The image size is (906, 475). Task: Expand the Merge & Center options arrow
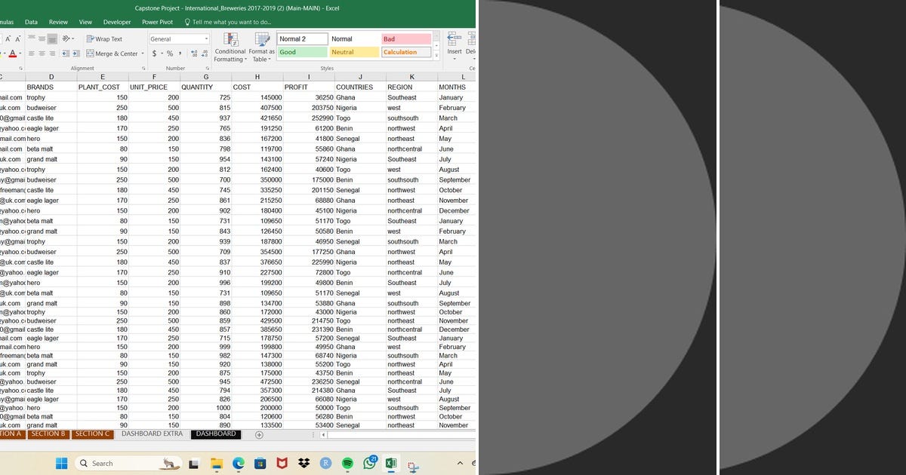pyautogui.click(x=143, y=54)
